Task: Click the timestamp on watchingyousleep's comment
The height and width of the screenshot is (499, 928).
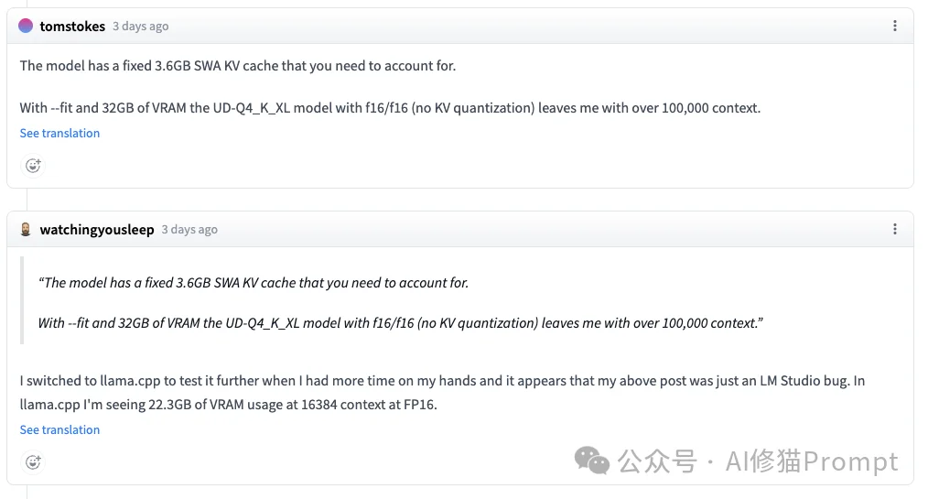Action: click(x=189, y=230)
